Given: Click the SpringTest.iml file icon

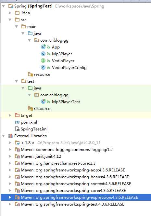Looking at the screenshot, I should coord(17,129).
